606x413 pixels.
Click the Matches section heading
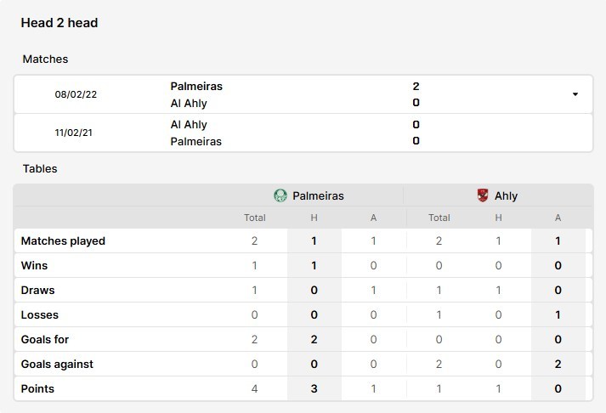[x=45, y=59]
